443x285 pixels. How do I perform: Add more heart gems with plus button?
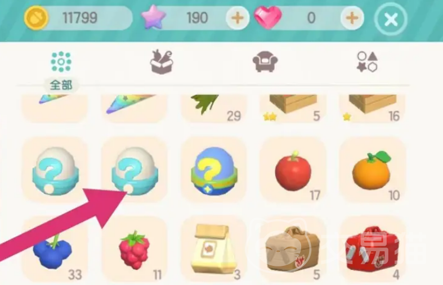pos(352,19)
